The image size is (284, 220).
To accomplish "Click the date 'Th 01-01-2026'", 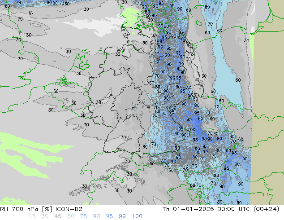I will point(188,209).
